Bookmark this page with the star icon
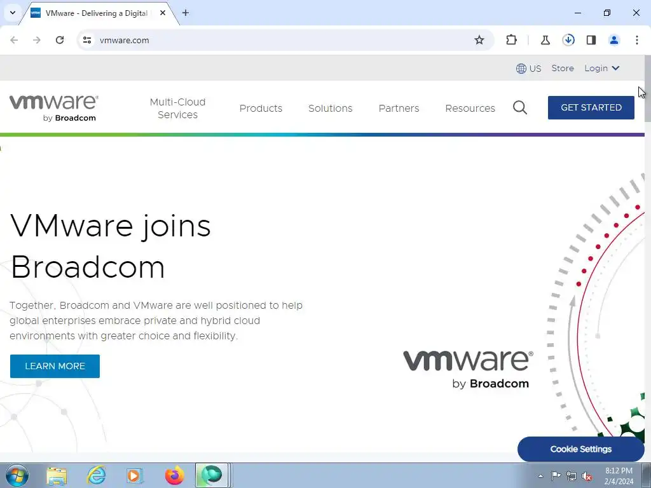Screen dimensions: 651x488 (479, 40)
